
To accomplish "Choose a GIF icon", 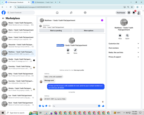I will click(x=50, y=106).
